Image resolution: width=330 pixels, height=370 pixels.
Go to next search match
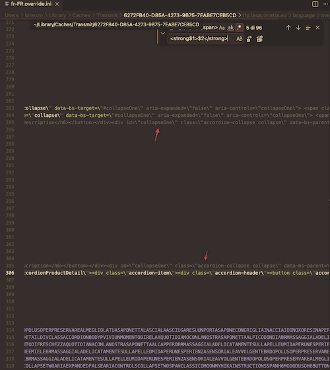[298, 28]
